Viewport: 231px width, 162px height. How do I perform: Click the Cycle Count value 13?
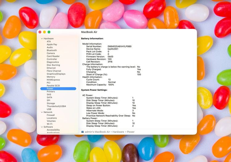click(109, 80)
